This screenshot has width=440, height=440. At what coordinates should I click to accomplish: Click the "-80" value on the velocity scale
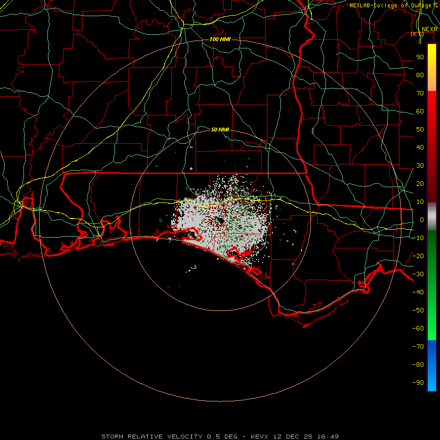[x=418, y=365]
